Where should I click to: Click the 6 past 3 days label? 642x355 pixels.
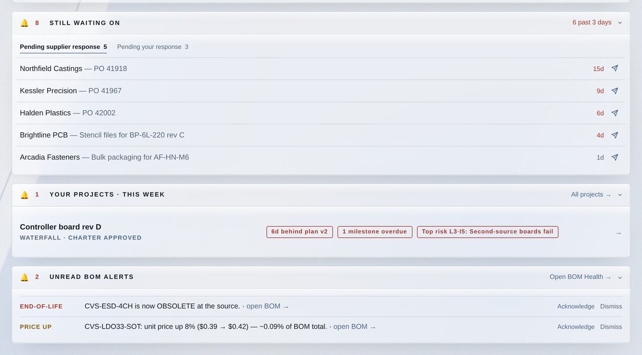(x=591, y=23)
